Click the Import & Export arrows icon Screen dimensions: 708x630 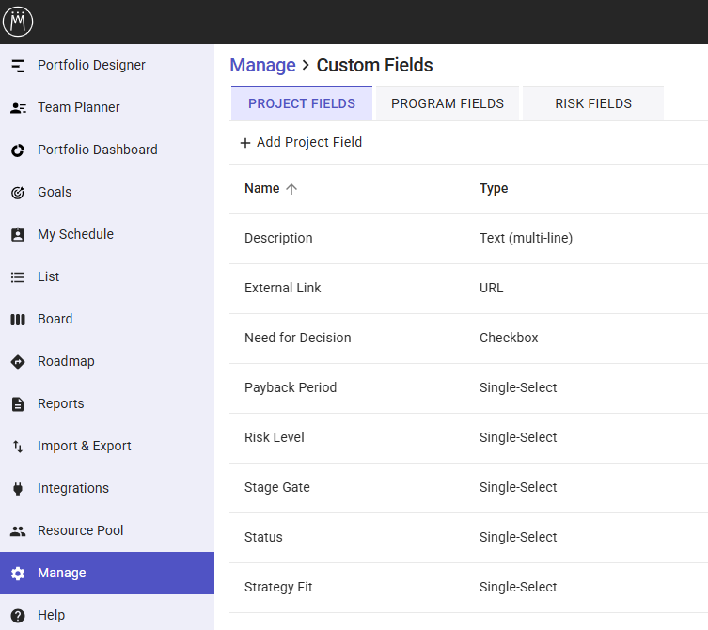point(18,447)
